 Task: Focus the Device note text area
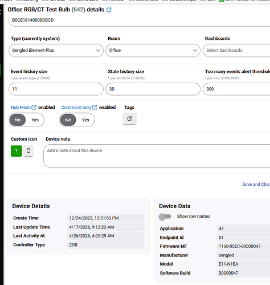[157, 156]
